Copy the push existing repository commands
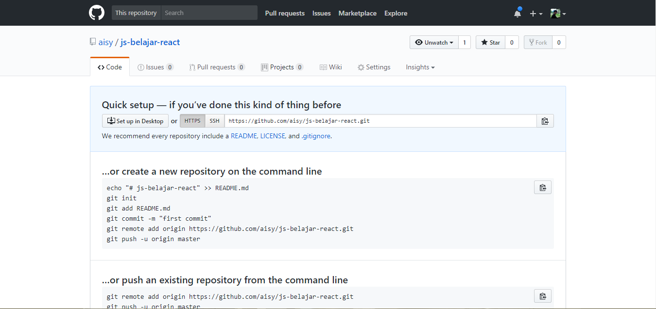 [x=543, y=296]
